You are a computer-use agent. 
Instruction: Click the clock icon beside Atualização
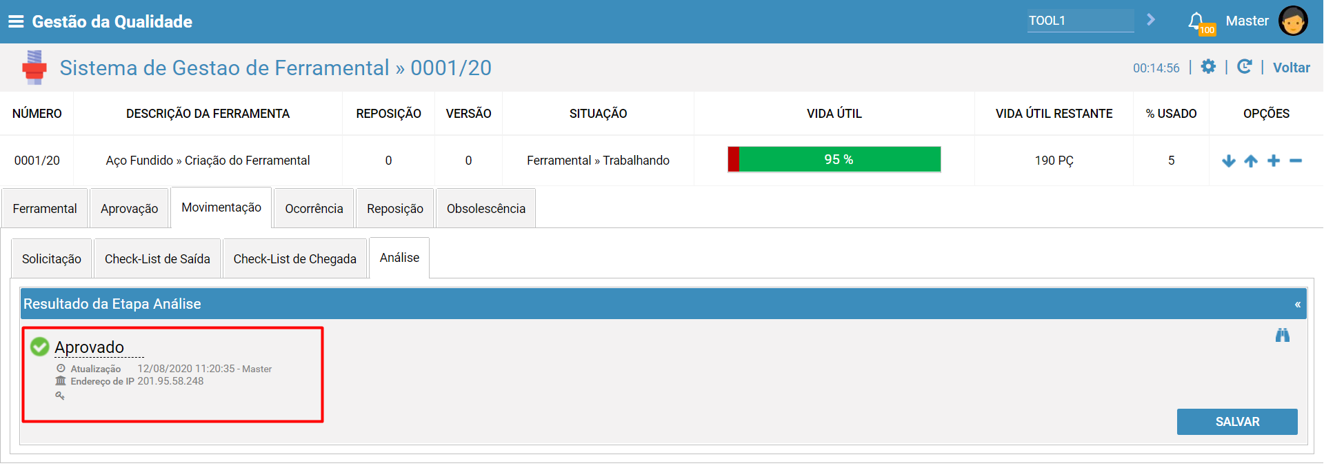point(61,369)
